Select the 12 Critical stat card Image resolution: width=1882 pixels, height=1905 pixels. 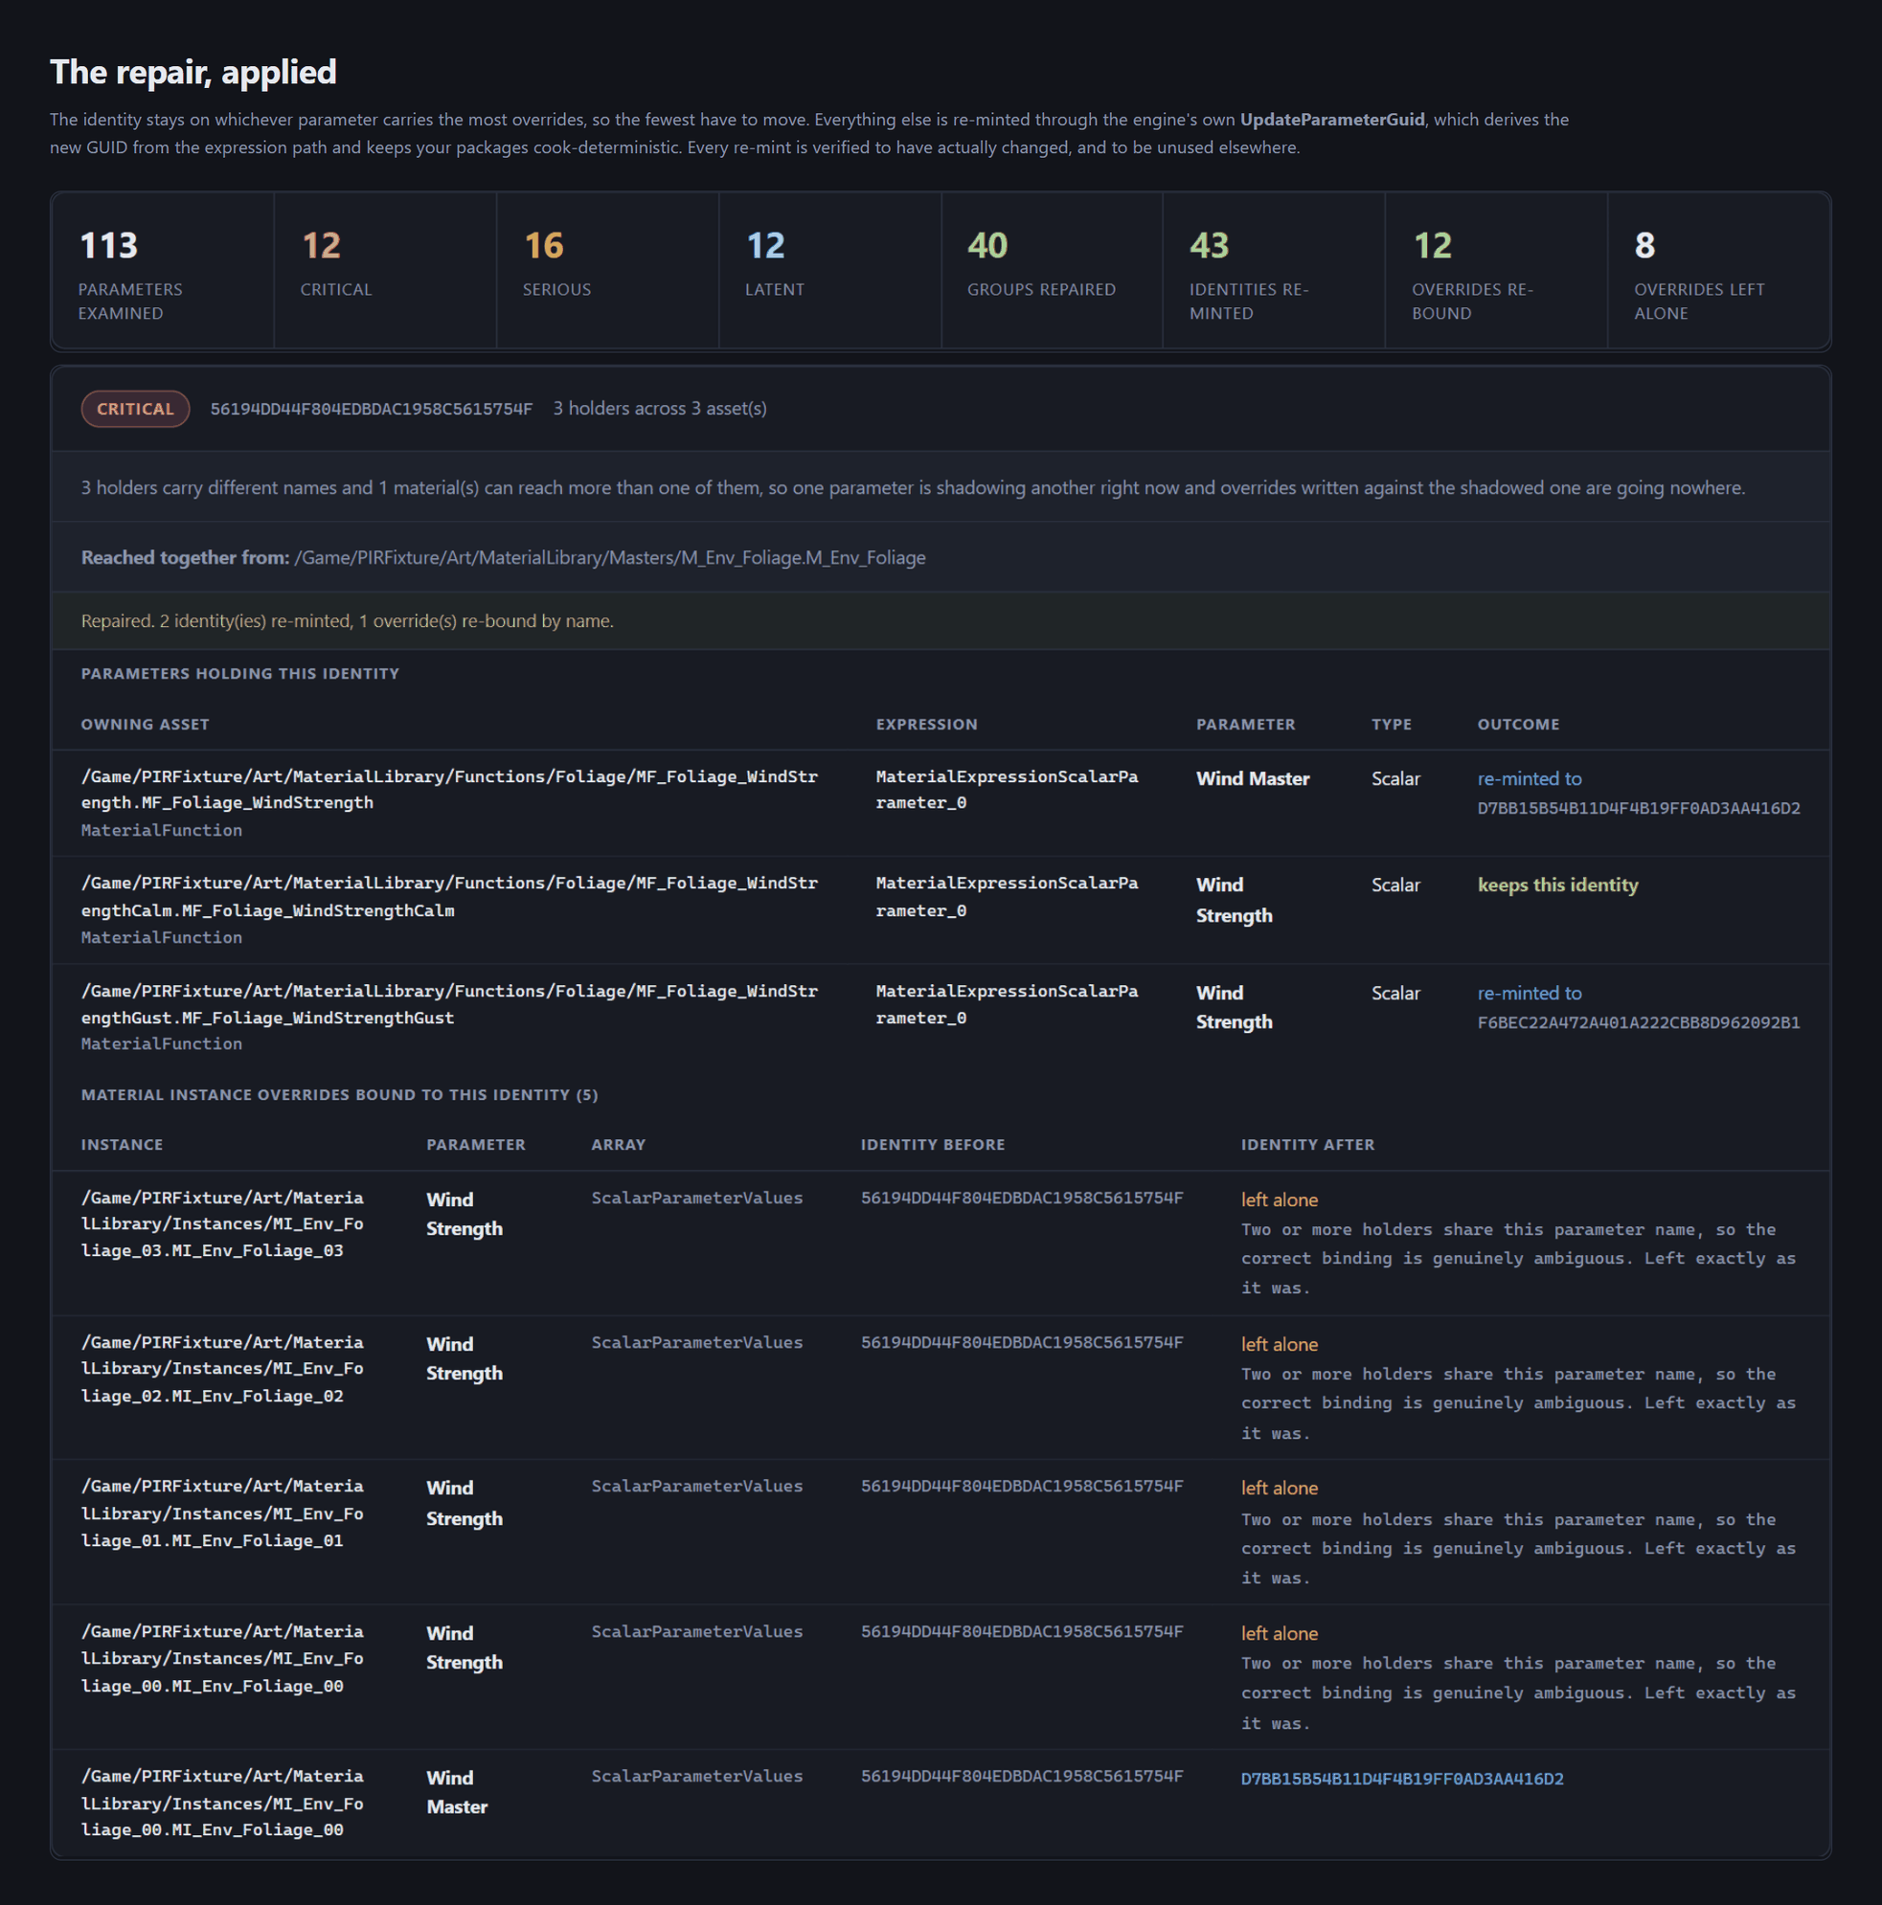pos(386,271)
